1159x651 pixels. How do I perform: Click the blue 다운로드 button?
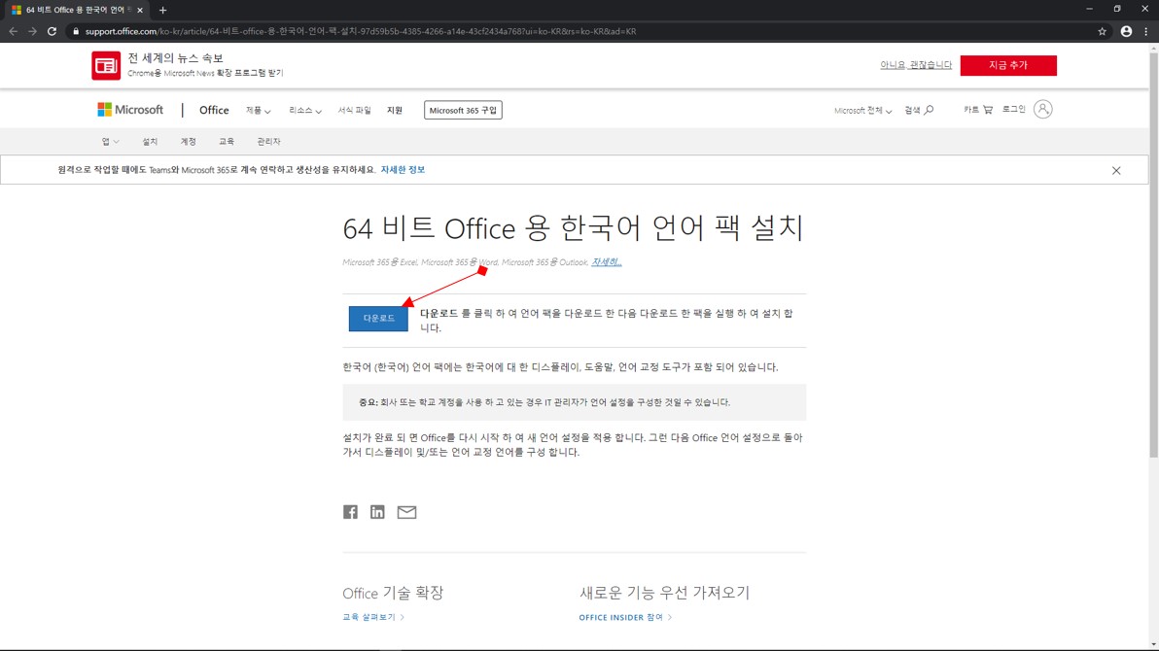[x=378, y=319]
